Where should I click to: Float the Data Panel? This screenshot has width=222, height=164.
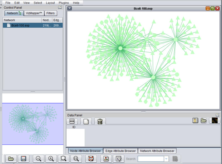pyautogui.click(x=217, y=115)
